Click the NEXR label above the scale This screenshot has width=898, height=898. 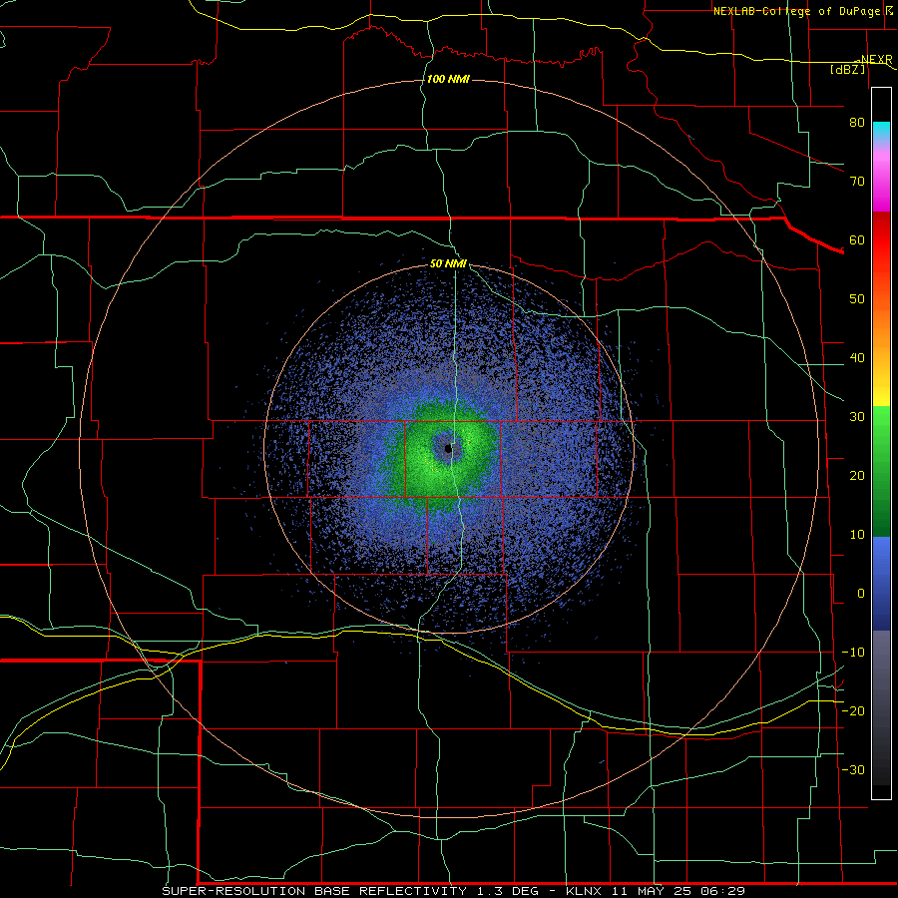tap(876, 59)
